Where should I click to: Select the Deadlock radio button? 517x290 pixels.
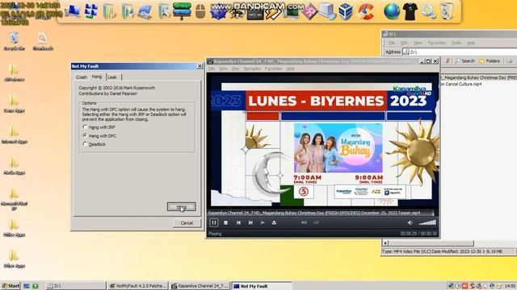coord(85,144)
